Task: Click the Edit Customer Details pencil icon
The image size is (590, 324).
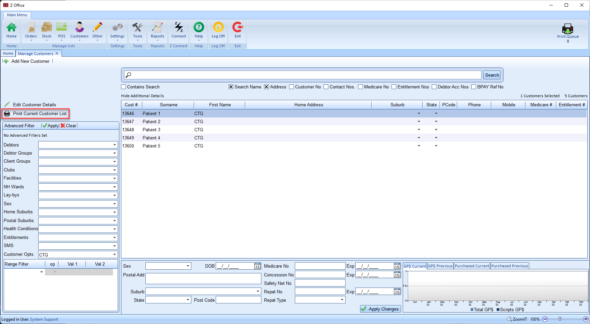Action: point(7,104)
